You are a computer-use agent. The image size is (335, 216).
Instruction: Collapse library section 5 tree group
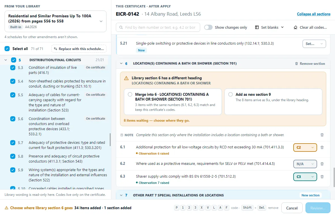(x=6, y=60)
